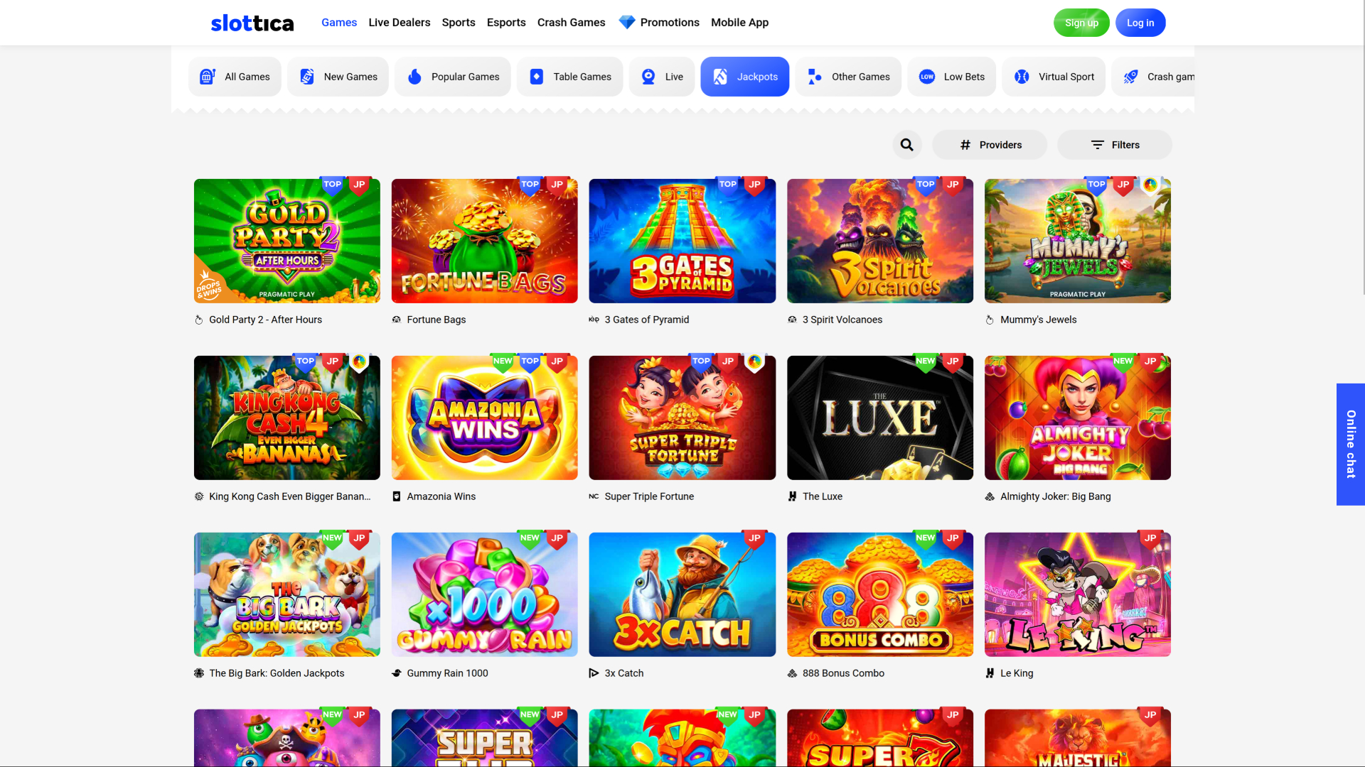Click the Sign up button

point(1081,22)
